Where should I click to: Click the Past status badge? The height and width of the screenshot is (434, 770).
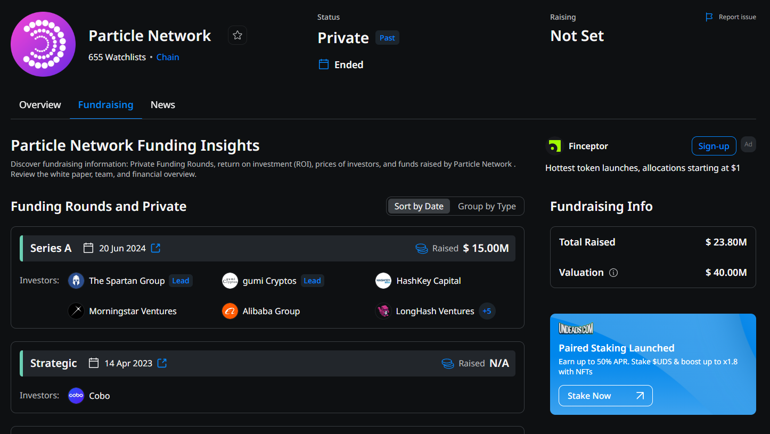click(x=387, y=38)
